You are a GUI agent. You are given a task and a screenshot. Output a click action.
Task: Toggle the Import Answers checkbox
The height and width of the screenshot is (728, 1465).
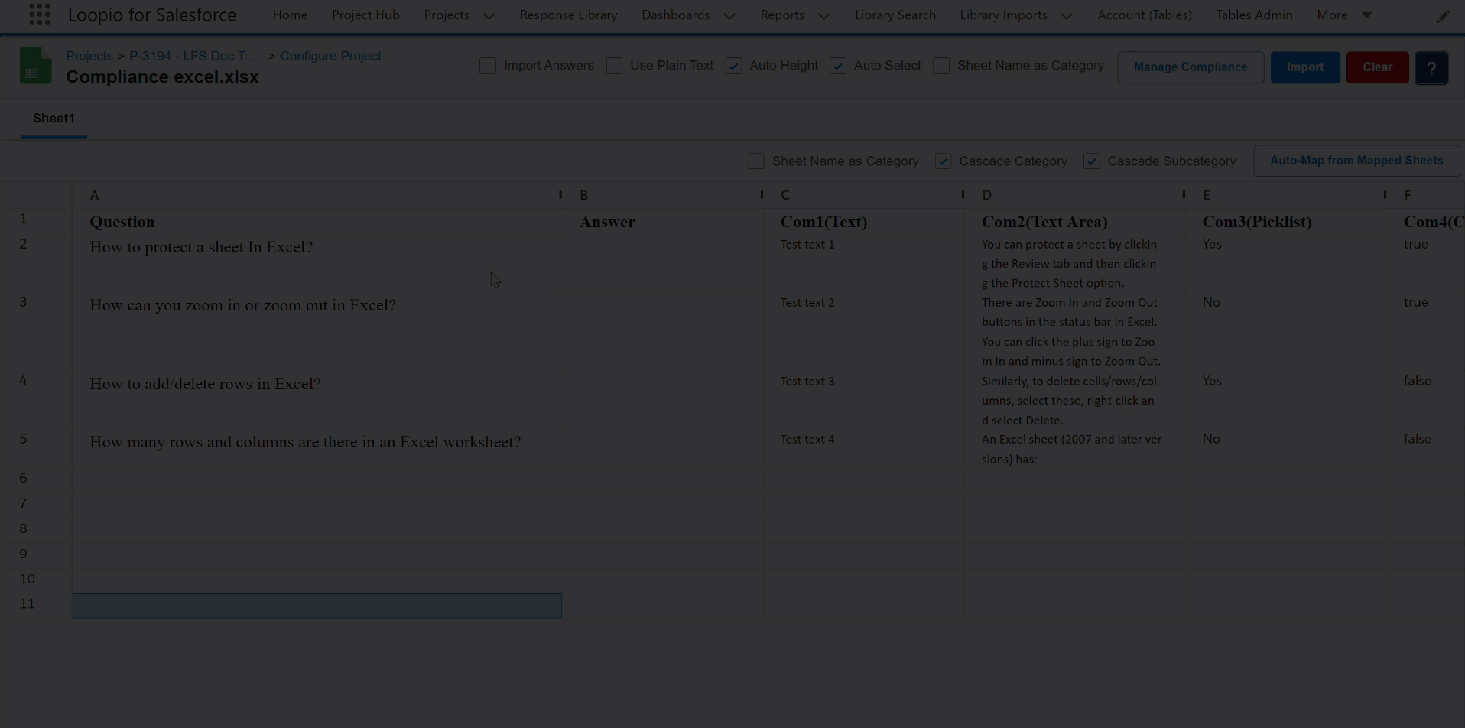tap(488, 66)
